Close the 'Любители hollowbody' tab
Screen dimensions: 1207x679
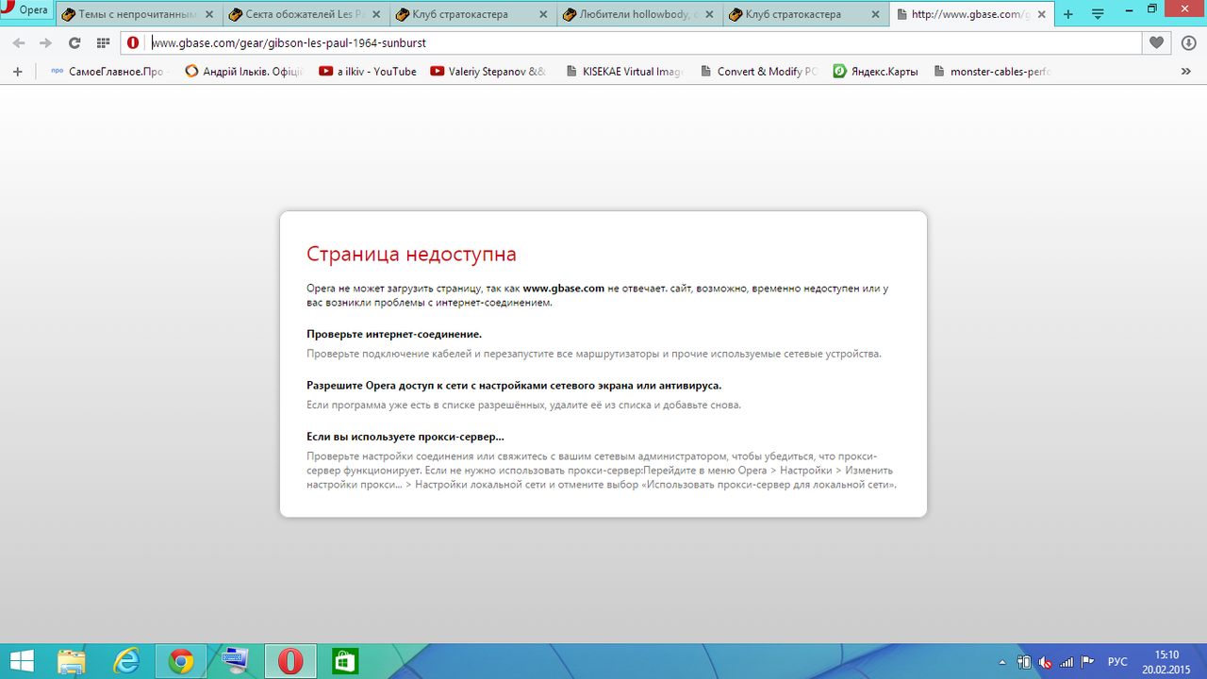[709, 14]
